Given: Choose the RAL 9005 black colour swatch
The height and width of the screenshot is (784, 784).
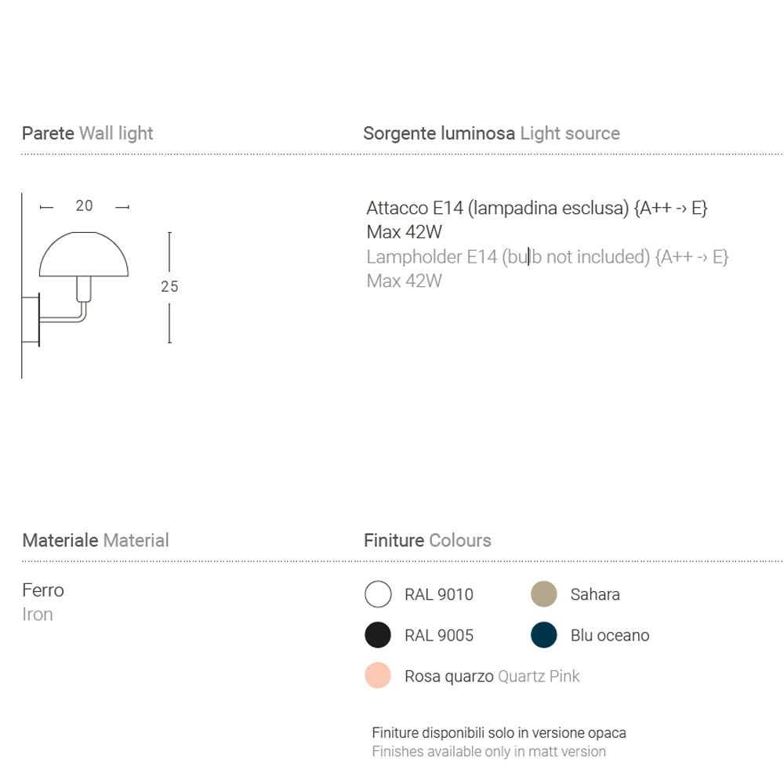Looking at the screenshot, I should [378, 635].
